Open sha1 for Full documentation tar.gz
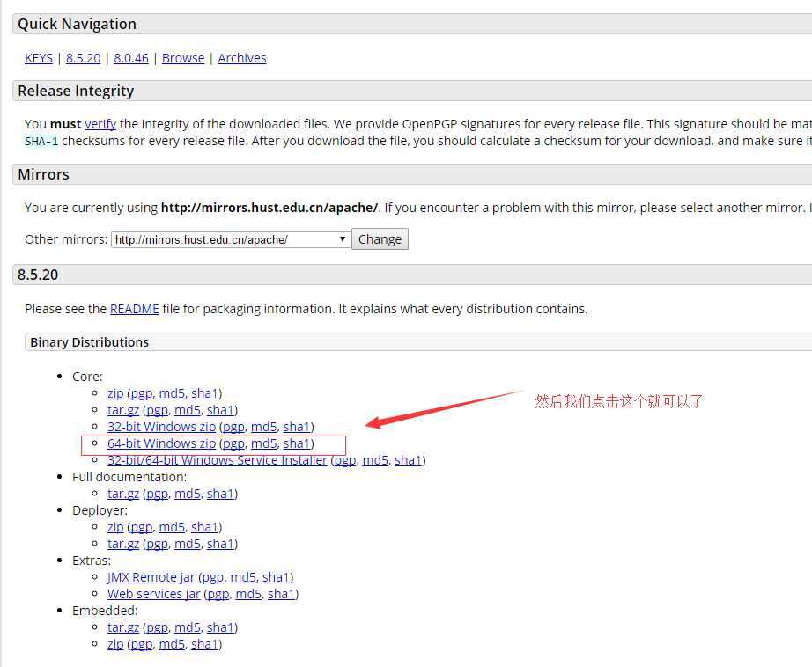The image size is (812, 667). (x=220, y=494)
